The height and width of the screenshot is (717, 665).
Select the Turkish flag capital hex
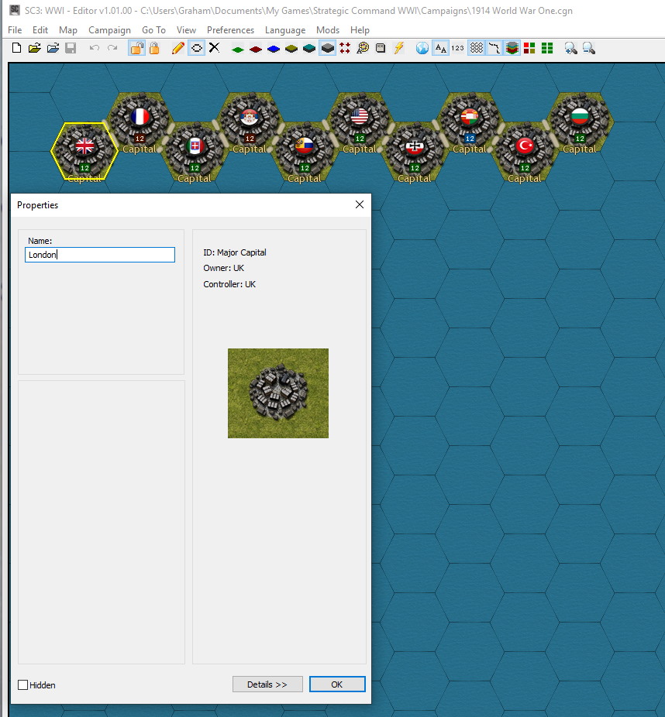[525, 151]
